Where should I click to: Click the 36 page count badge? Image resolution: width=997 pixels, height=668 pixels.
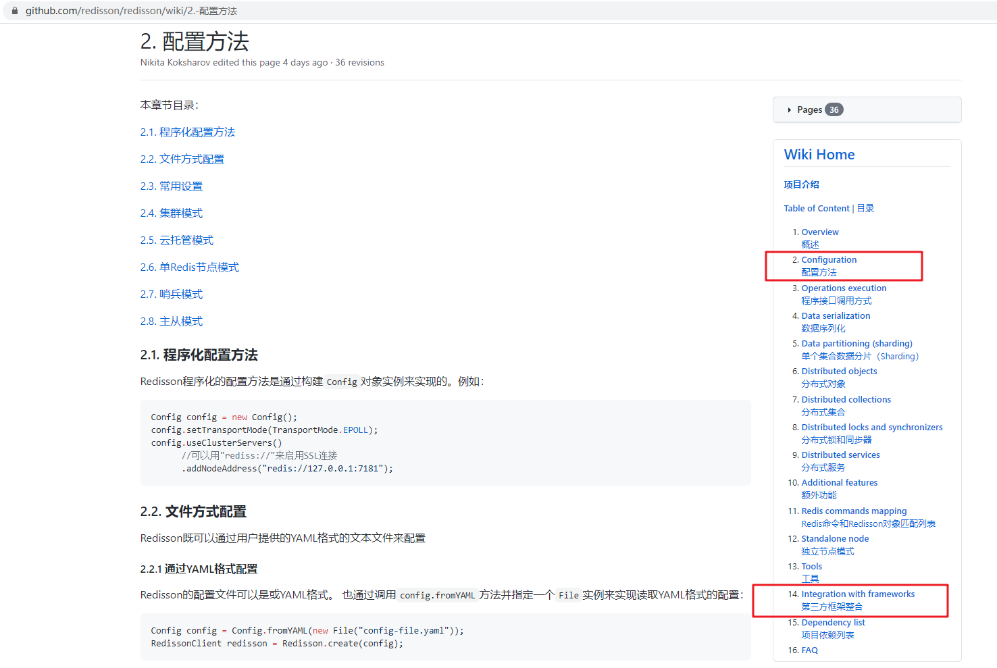[x=834, y=110]
